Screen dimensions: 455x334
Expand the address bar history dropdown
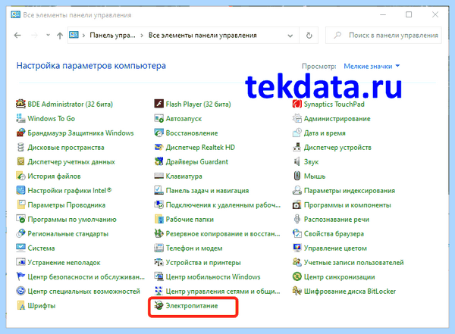click(x=290, y=36)
